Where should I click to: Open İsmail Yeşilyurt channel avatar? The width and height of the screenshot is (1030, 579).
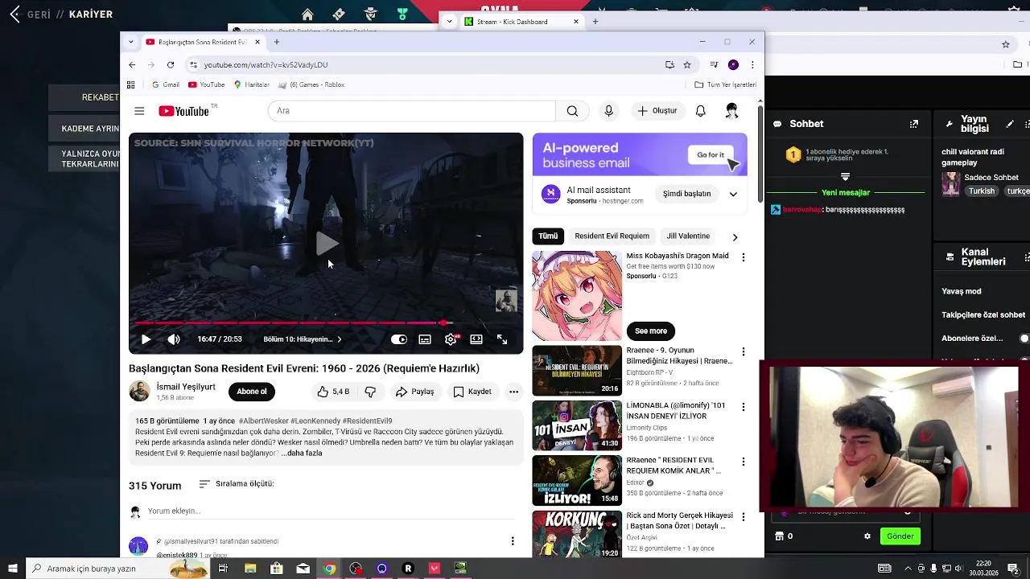point(139,392)
